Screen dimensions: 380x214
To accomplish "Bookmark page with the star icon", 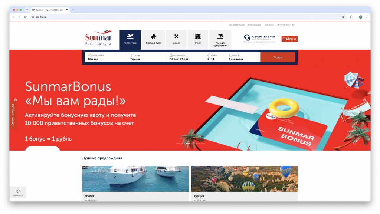I will 343,17.
